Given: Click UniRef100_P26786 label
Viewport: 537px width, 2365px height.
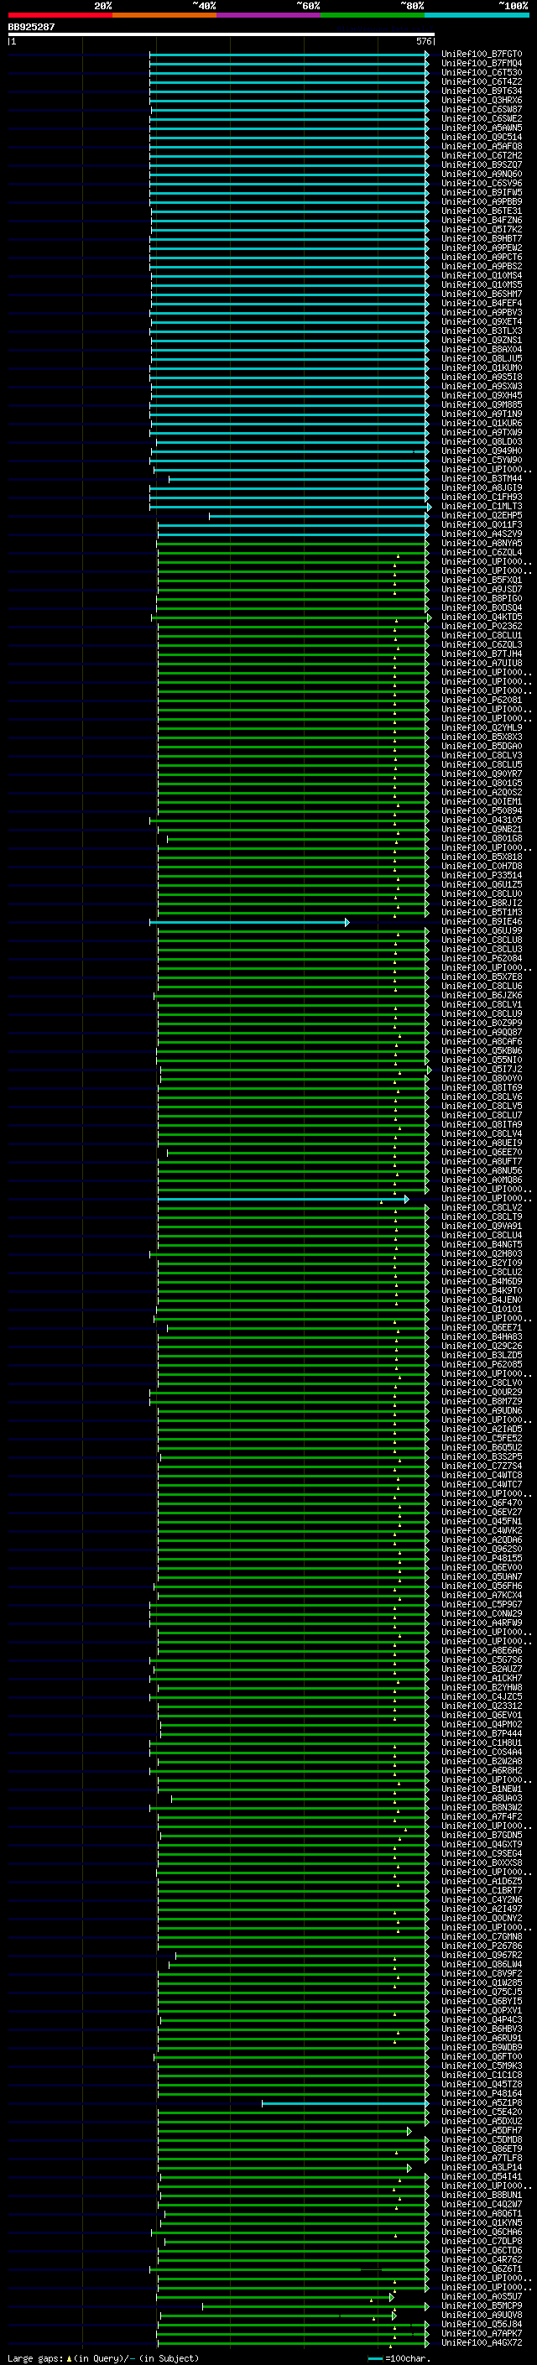Looking at the screenshot, I should [x=482, y=1946].
